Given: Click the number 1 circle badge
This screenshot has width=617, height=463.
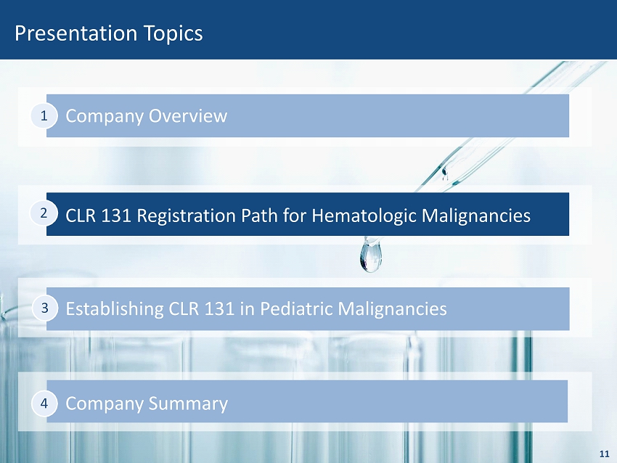Looking at the screenshot, I should tap(44, 115).
